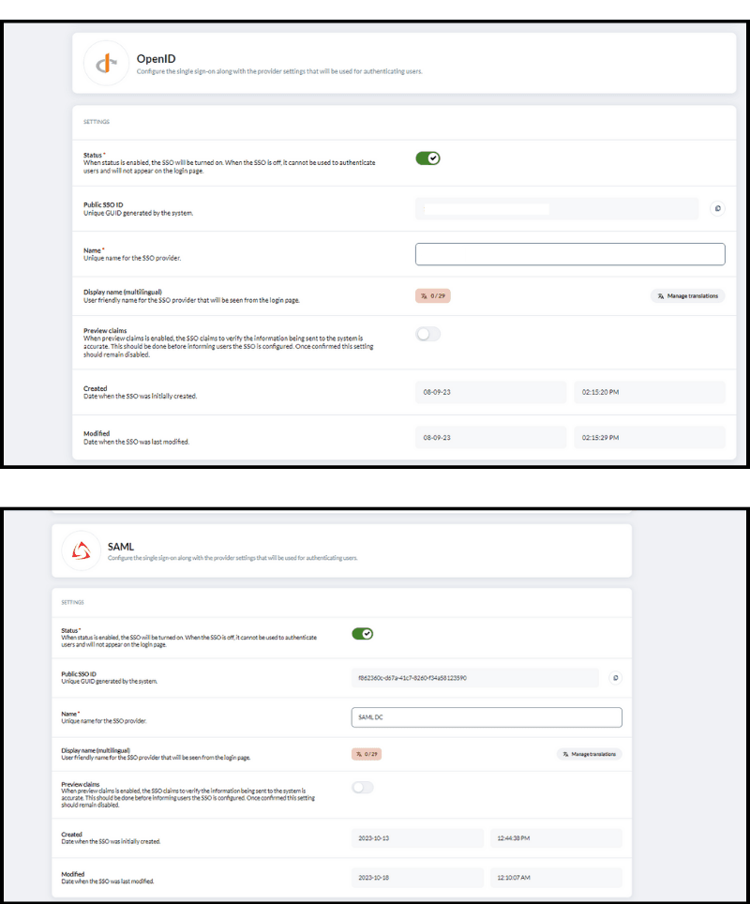The image size is (750, 904).
Task: Click the SAML heading text
Action: (x=121, y=547)
